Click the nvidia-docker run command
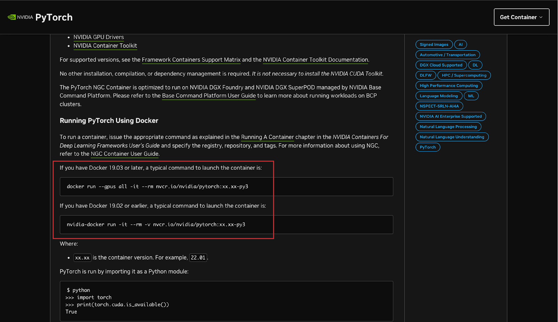The width and height of the screenshot is (558, 322). pyautogui.click(x=156, y=224)
